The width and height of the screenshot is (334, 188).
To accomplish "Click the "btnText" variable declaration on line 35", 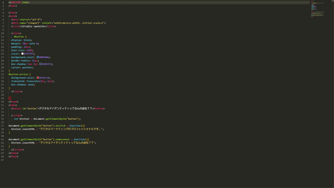I will [25, 119].
